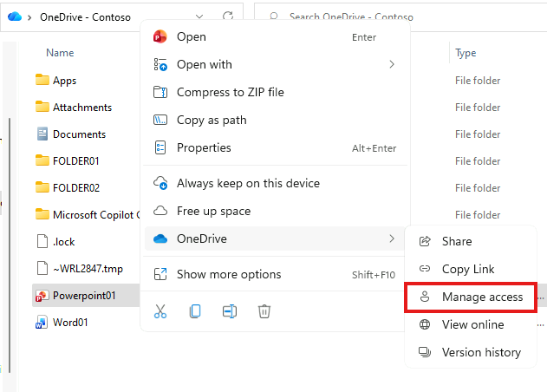547x392 pixels.
Task: Click the Attachments folder icon
Action: click(x=42, y=107)
